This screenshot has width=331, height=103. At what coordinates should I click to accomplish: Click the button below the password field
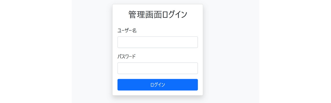157,85
